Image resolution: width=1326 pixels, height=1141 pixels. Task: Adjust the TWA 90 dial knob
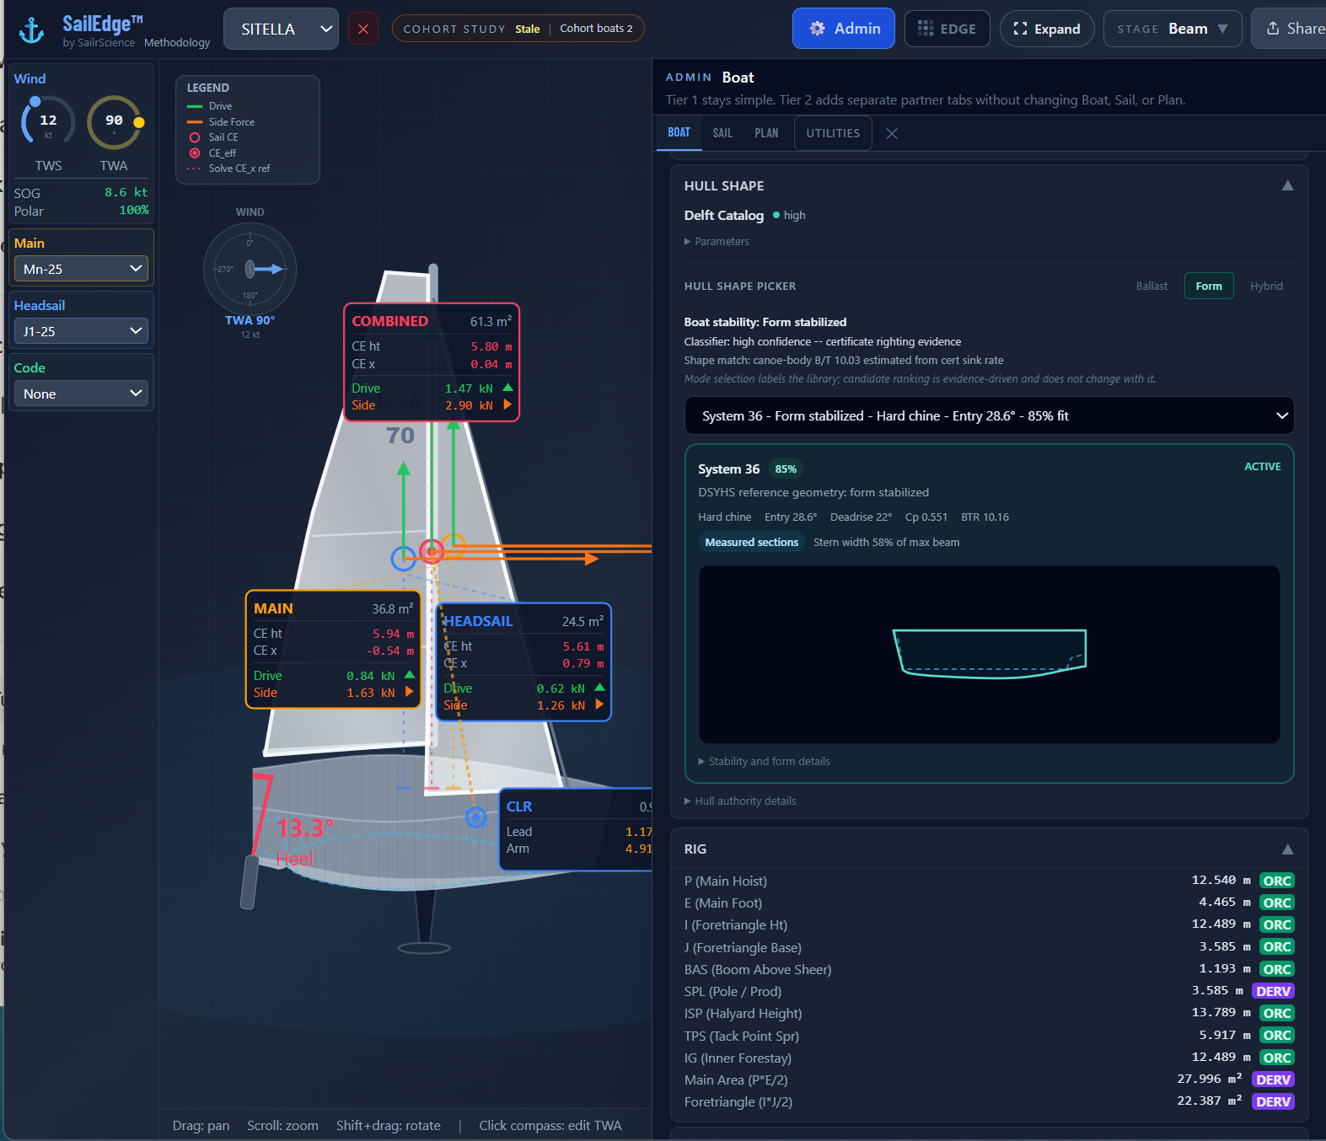coord(138,122)
